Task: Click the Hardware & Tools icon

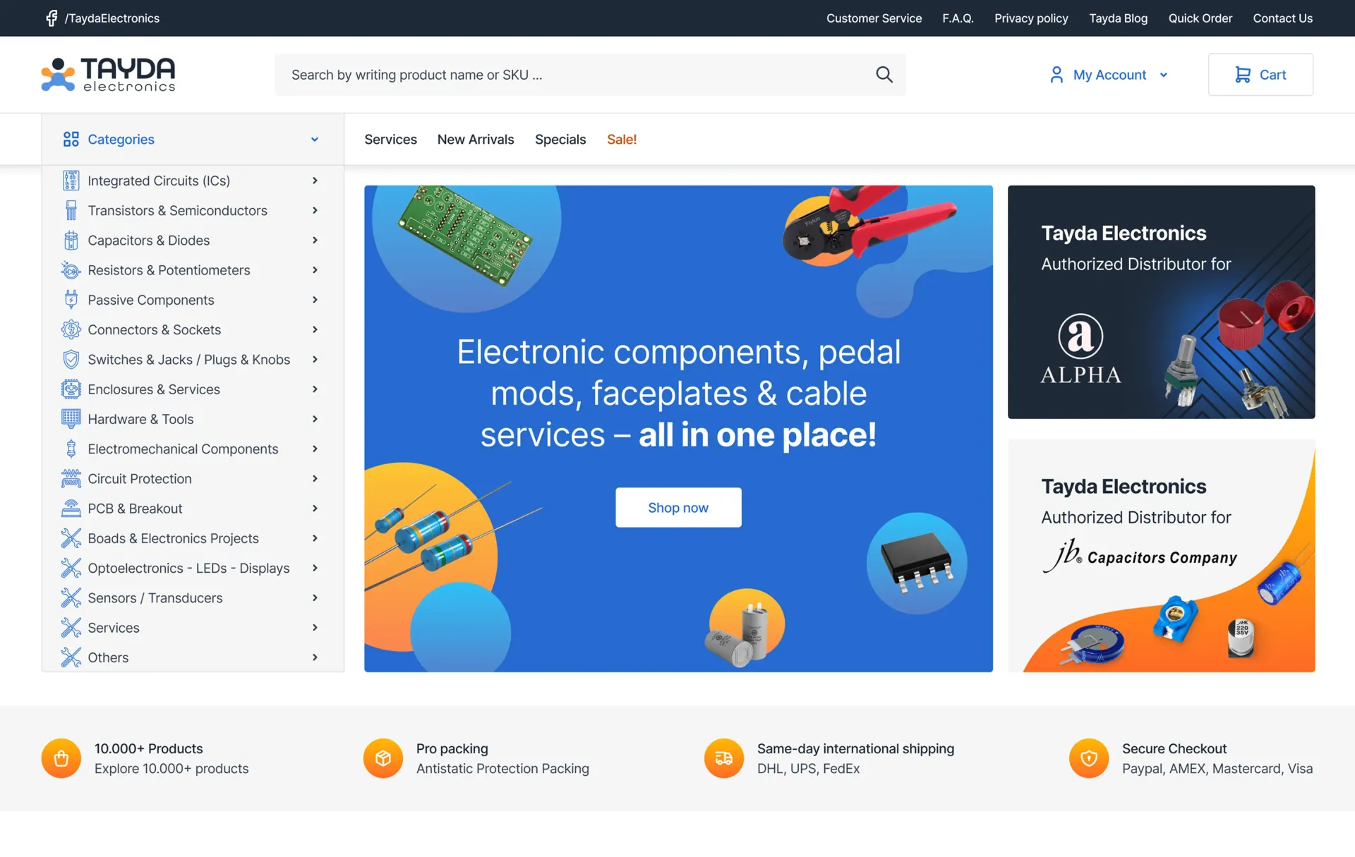Action: [71, 419]
